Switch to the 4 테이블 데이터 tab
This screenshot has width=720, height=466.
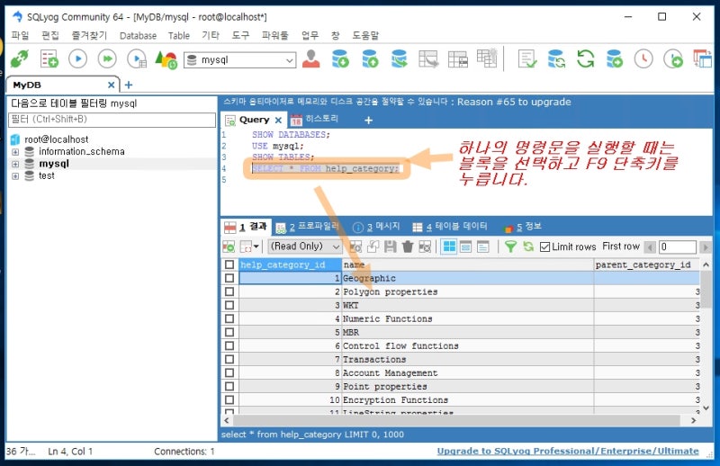pyautogui.click(x=449, y=227)
